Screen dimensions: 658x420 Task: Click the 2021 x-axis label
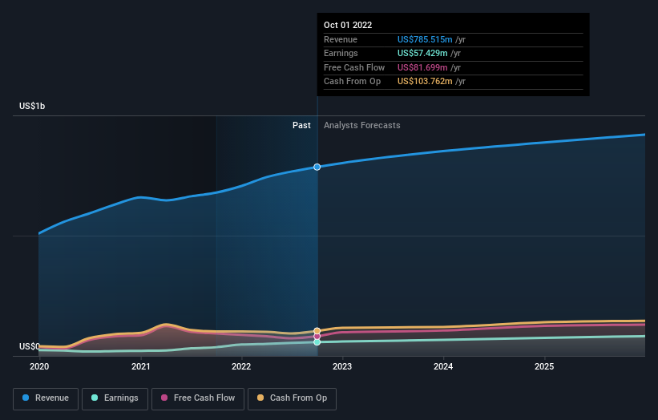tap(140, 367)
